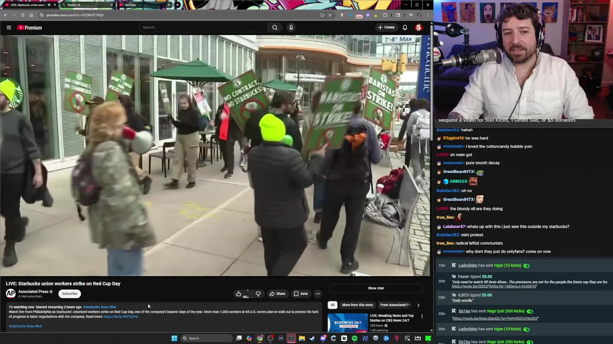
Task: Switch to the Home / X browser tab
Action: point(88,5)
